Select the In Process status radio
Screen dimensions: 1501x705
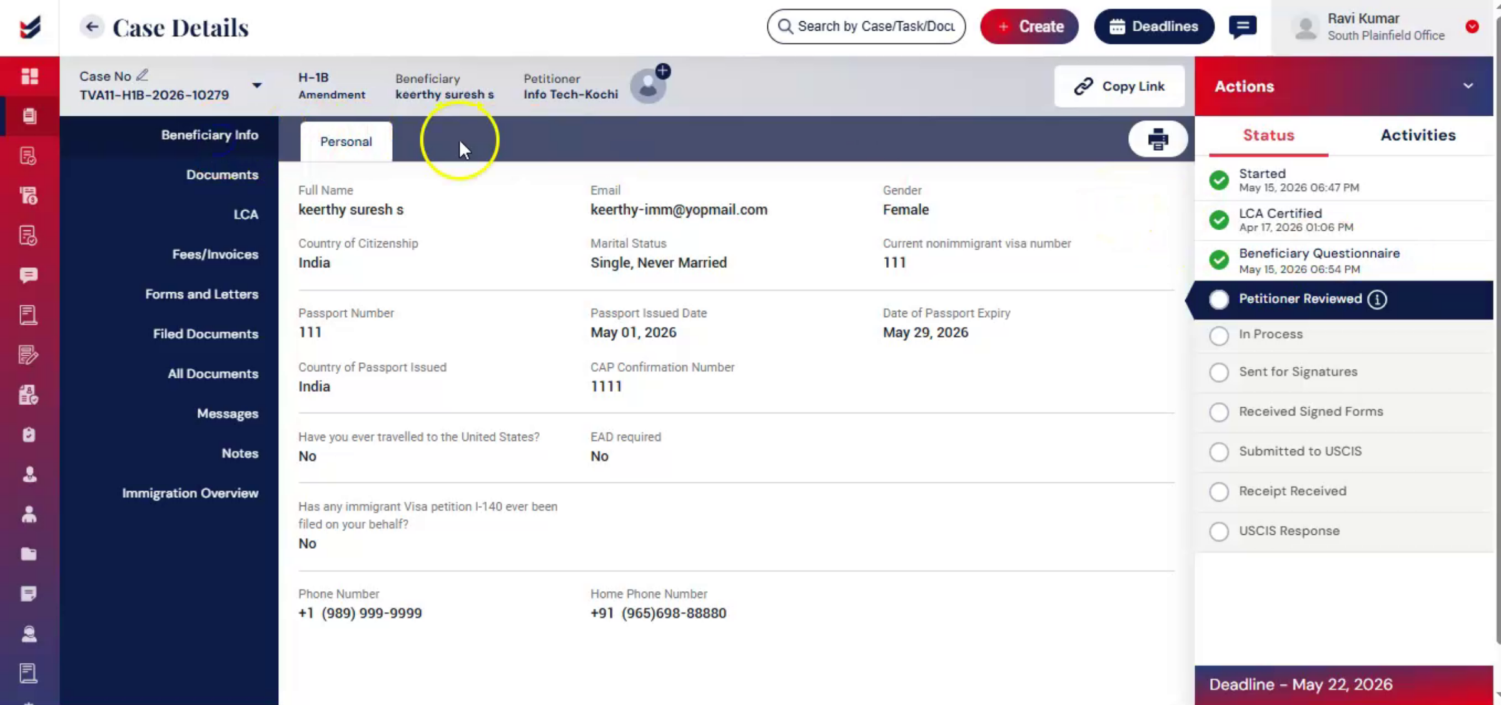1219,335
